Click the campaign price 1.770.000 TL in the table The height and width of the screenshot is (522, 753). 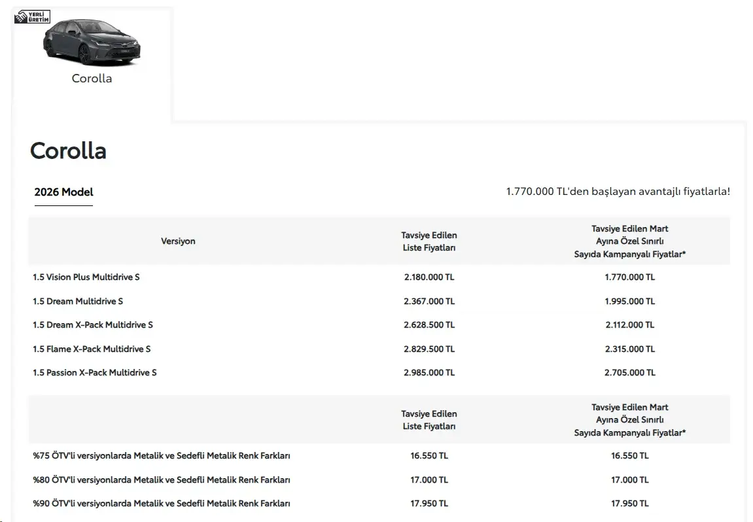[x=629, y=277]
